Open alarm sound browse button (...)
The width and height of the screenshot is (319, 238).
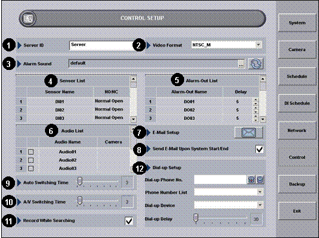pos(241,65)
